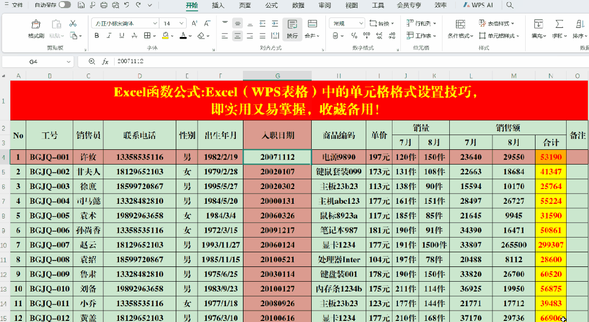
Task: Open the number format (常规) dropdown
Action: point(360,23)
